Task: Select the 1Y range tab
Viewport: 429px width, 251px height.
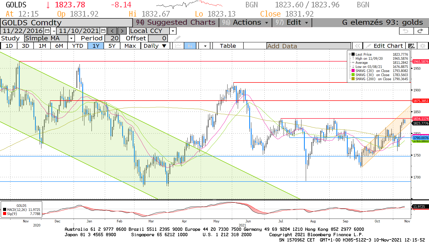Action: tap(96, 46)
